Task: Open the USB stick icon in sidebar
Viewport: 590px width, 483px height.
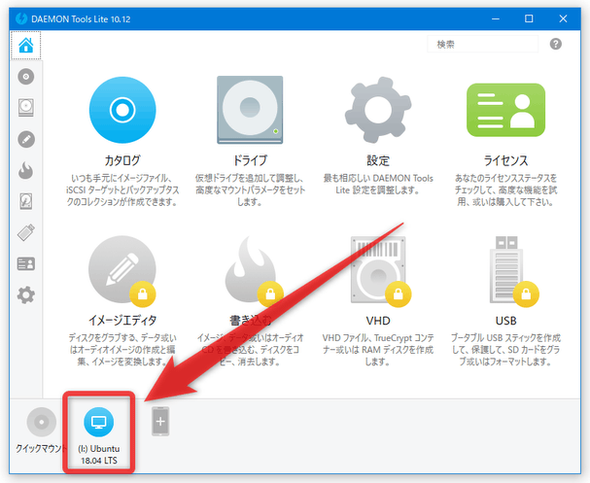Action: tap(26, 232)
